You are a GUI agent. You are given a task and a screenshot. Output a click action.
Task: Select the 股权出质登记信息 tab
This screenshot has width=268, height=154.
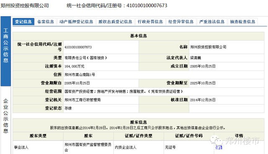pos(115,22)
